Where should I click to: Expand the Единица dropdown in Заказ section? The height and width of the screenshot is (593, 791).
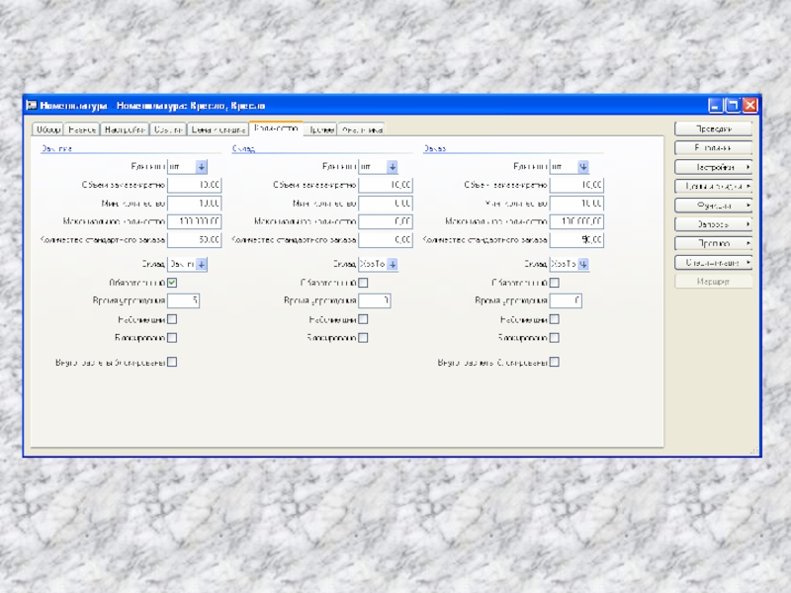tap(583, 166)
